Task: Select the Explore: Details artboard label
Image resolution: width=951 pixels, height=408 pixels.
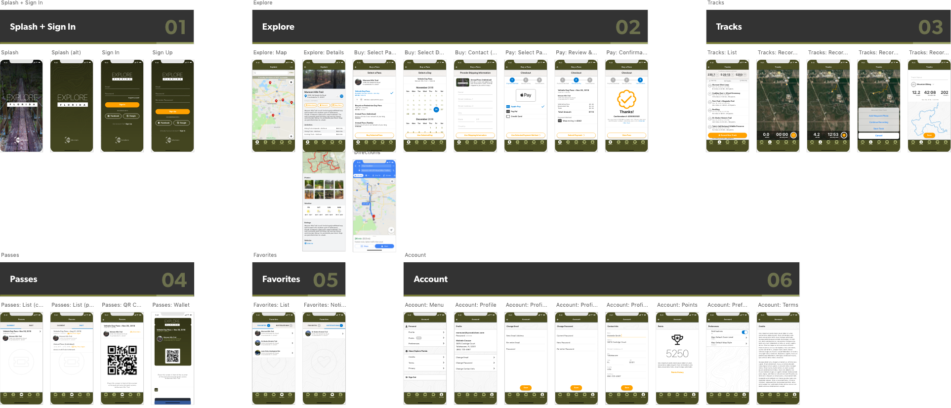Action: coord(324,52)
